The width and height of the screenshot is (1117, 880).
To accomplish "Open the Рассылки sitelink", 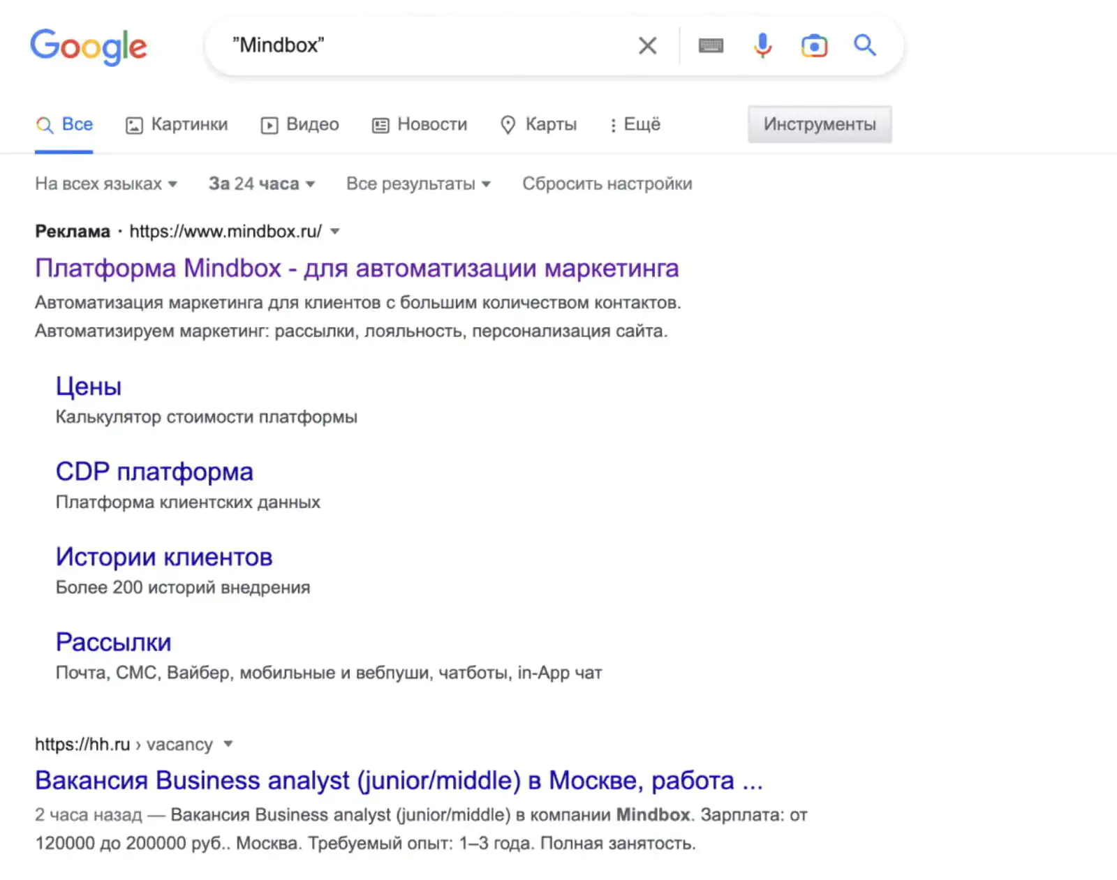I will [x=114, y=642].
